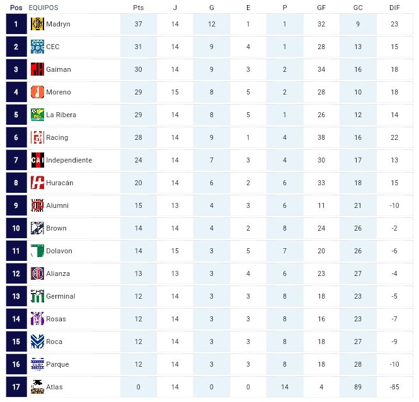Image resolution: width=419 pixels, height=402 pixels.
Task: Select the Independiente CAI logo
Action: point(37,160)
